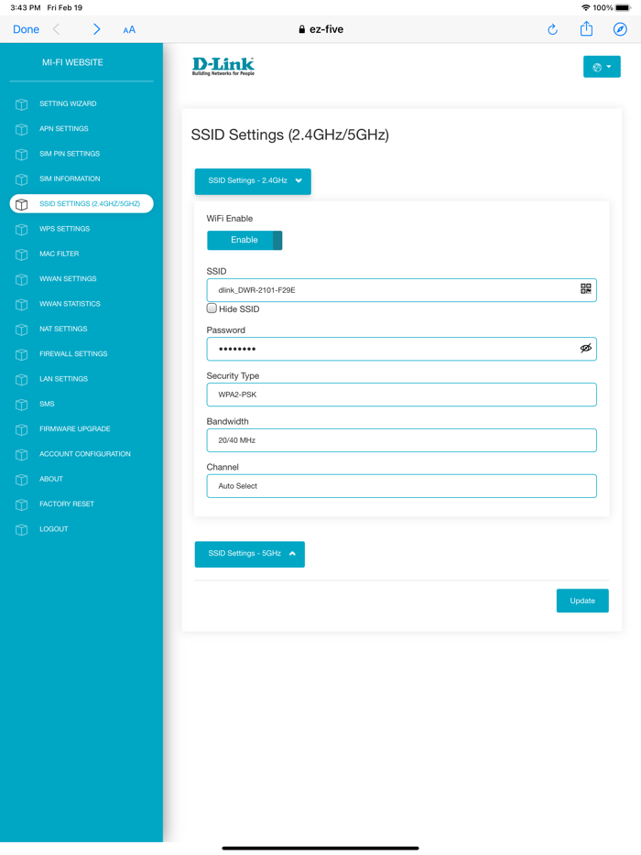The height and width of the screenshot is (855, 641).
Task: Tap the ez-five address bar
Action: [x=320, y=29]
